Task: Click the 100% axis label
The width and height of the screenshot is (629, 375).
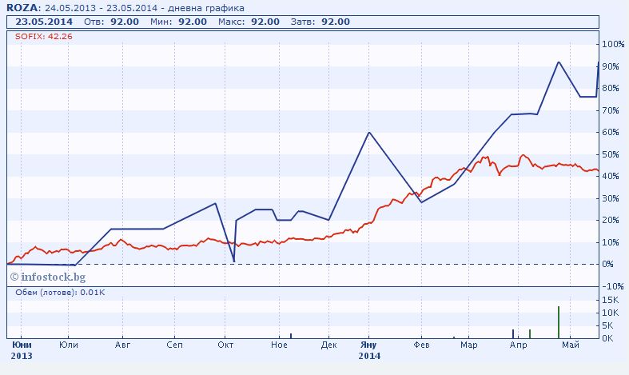Action: (x=613, y=44)
